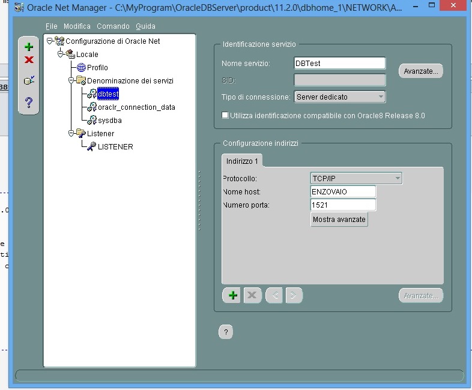472x390 pixels.
Task: Click the oraclr_connection_data service icon
Action: [92, 107]
